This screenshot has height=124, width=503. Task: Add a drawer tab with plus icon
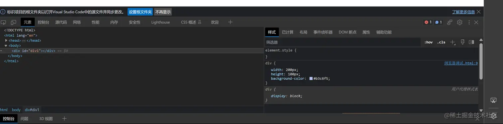pyautogui.click(x=65, y=118)
